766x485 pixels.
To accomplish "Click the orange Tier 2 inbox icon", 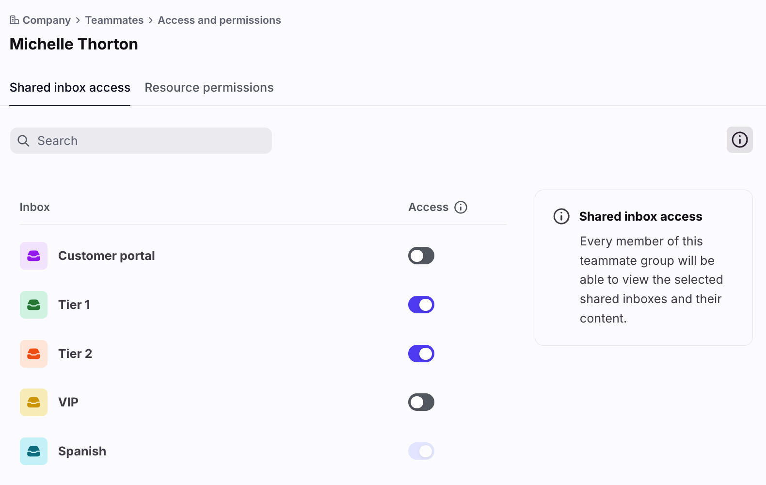I will coord(33,354).
